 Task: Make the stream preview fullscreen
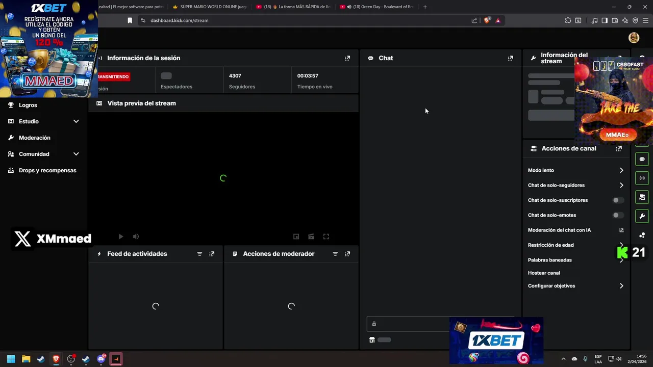(x=326, y=237)
